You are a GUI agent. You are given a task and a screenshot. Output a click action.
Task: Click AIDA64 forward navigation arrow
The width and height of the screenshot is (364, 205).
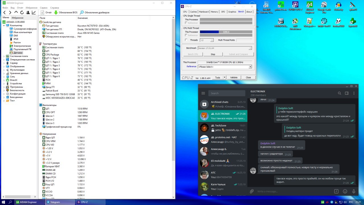coord(10,13)
